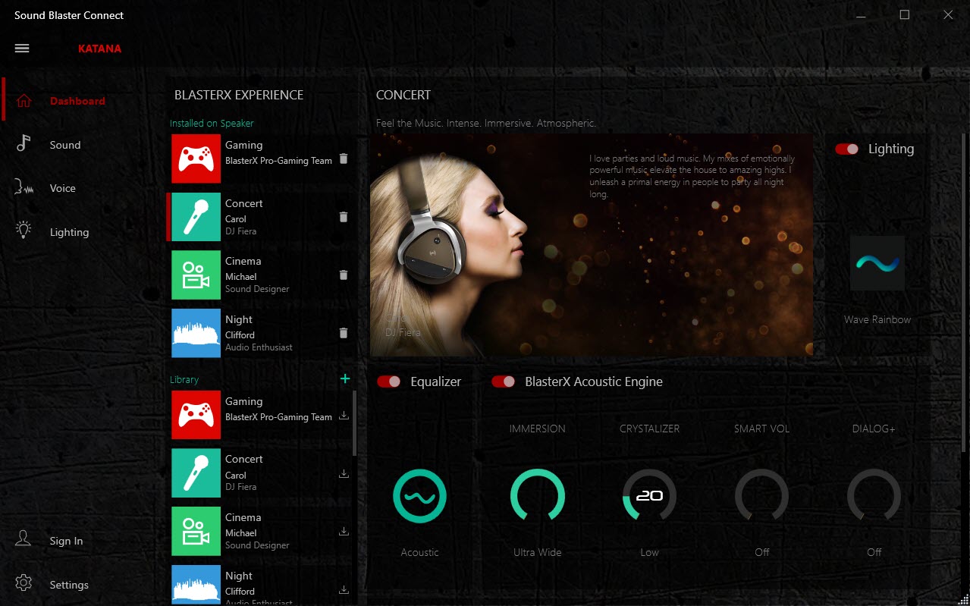Download Gaming profile from Library
The image size is (970, 606).
point(344,415)
